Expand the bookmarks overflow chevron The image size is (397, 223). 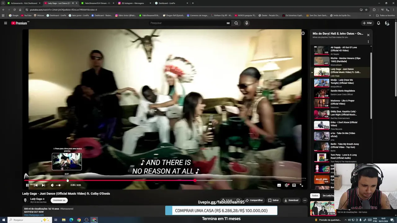(x=370, y=15)
